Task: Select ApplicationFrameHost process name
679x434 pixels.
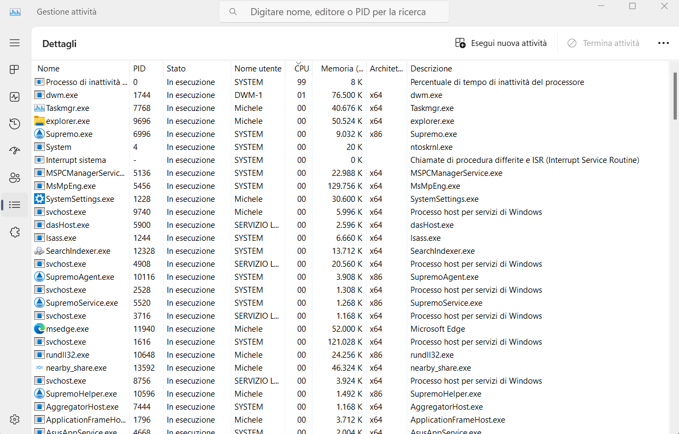Action: point(86,419)
